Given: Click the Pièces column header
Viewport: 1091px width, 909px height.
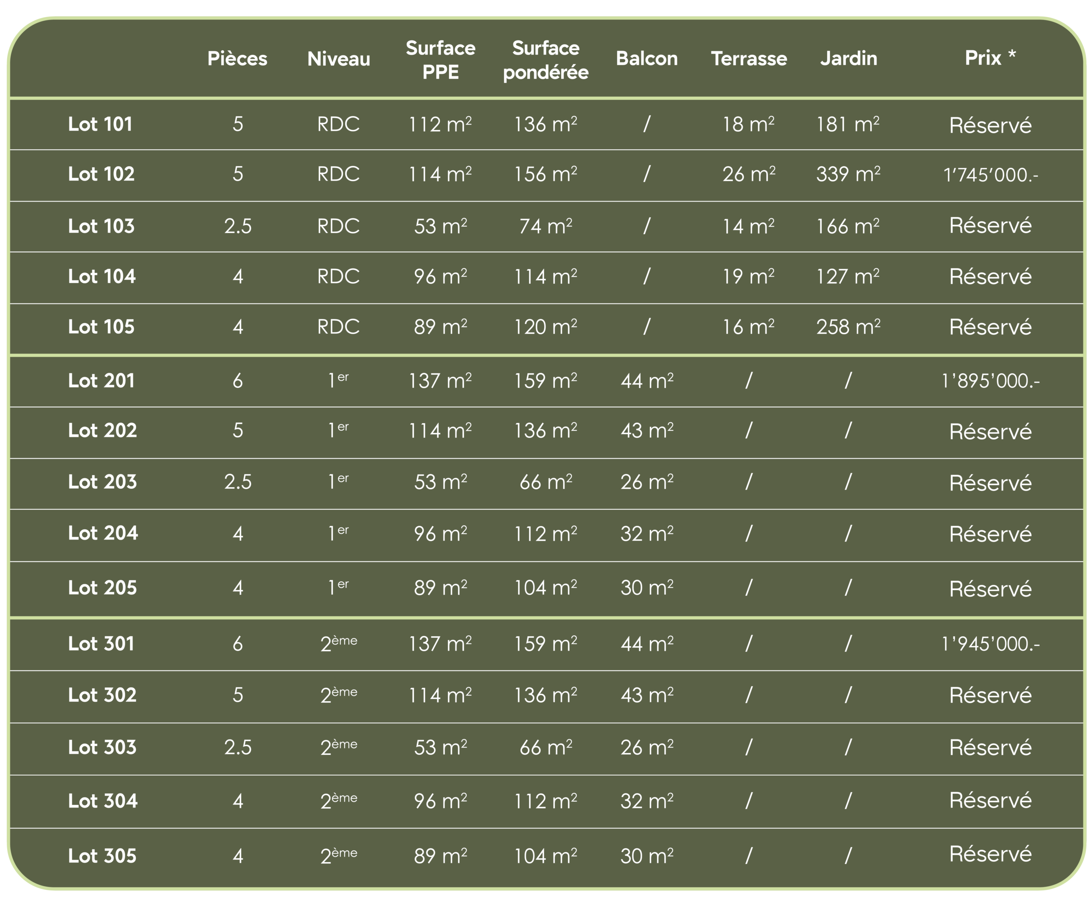Looking at the screenshot, I should pyautogui.click(x=237, y=58).
